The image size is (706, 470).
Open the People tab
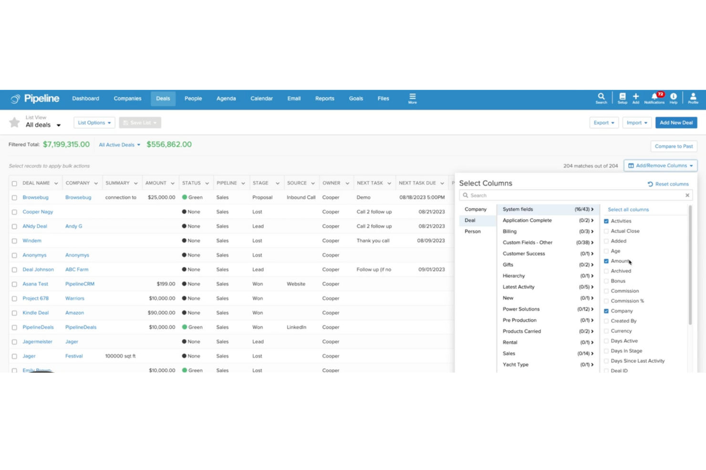coord(193,99)
